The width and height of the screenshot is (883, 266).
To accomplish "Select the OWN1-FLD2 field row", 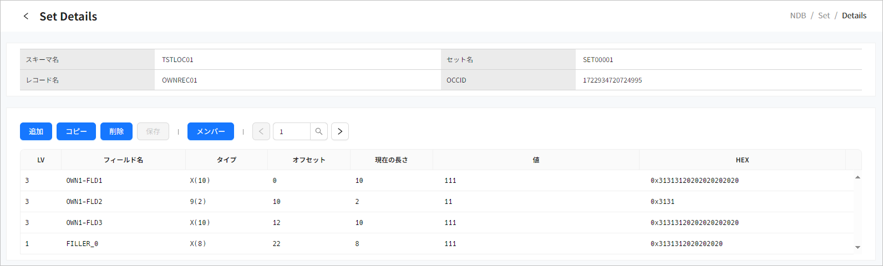I will click(x=84, y=202).
